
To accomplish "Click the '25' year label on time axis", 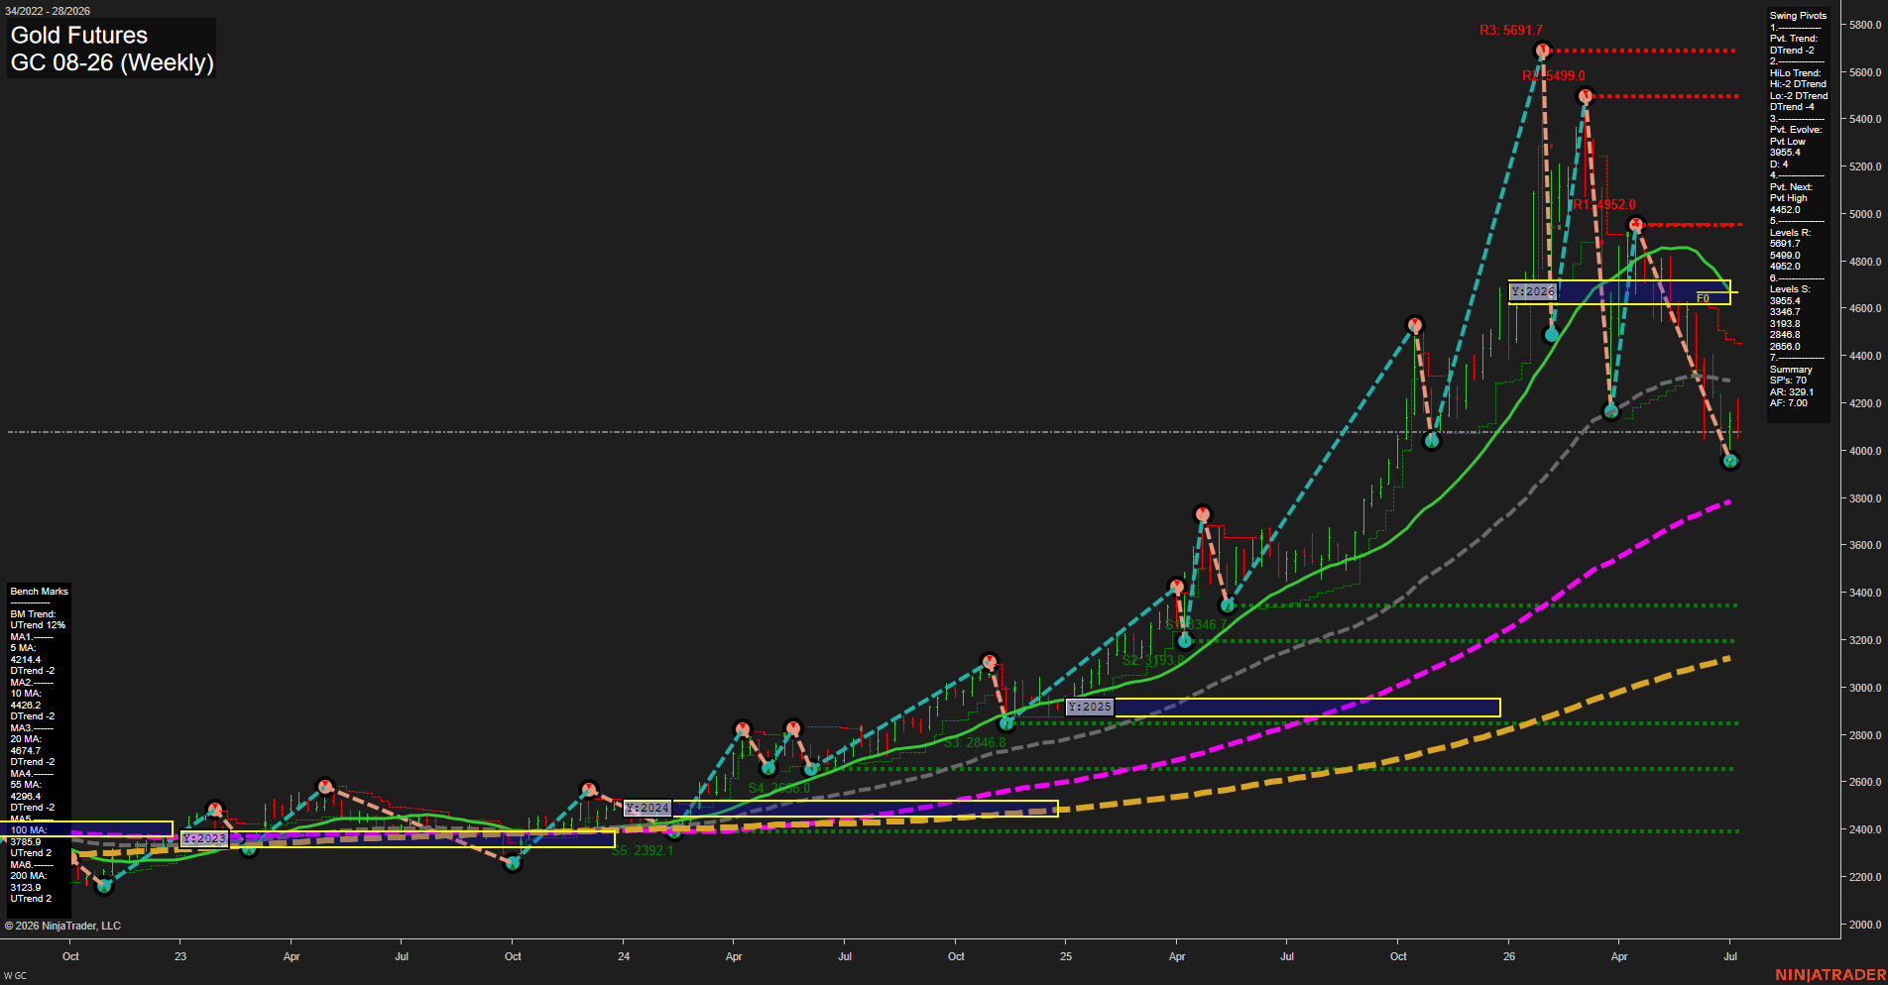I will click(1066, 956).
